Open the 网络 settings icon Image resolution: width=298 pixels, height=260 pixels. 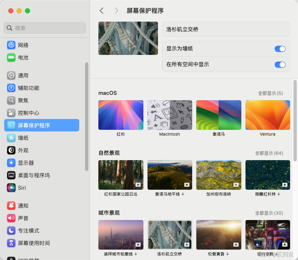tap(11, 45)
